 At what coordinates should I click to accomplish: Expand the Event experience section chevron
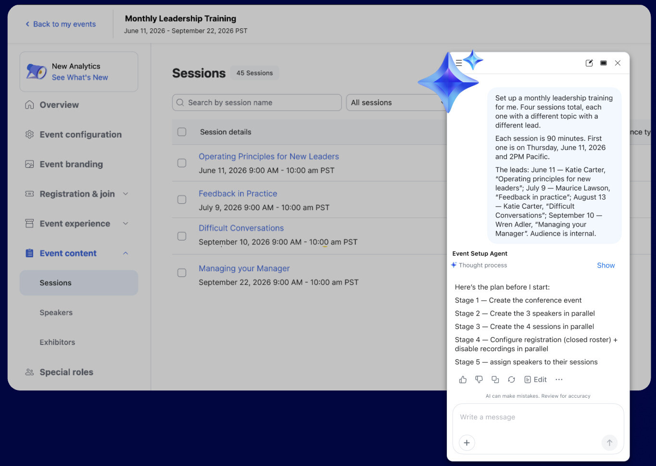(126, 224)
